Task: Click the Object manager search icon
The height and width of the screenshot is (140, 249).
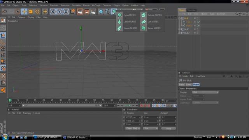Action: tap(237, 14)
